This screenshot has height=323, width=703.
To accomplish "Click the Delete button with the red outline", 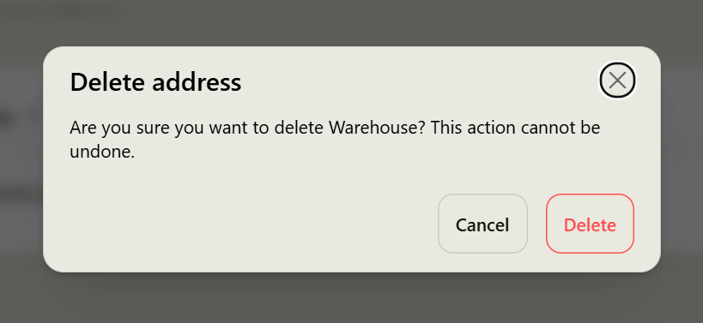I will tap(590, 224).
